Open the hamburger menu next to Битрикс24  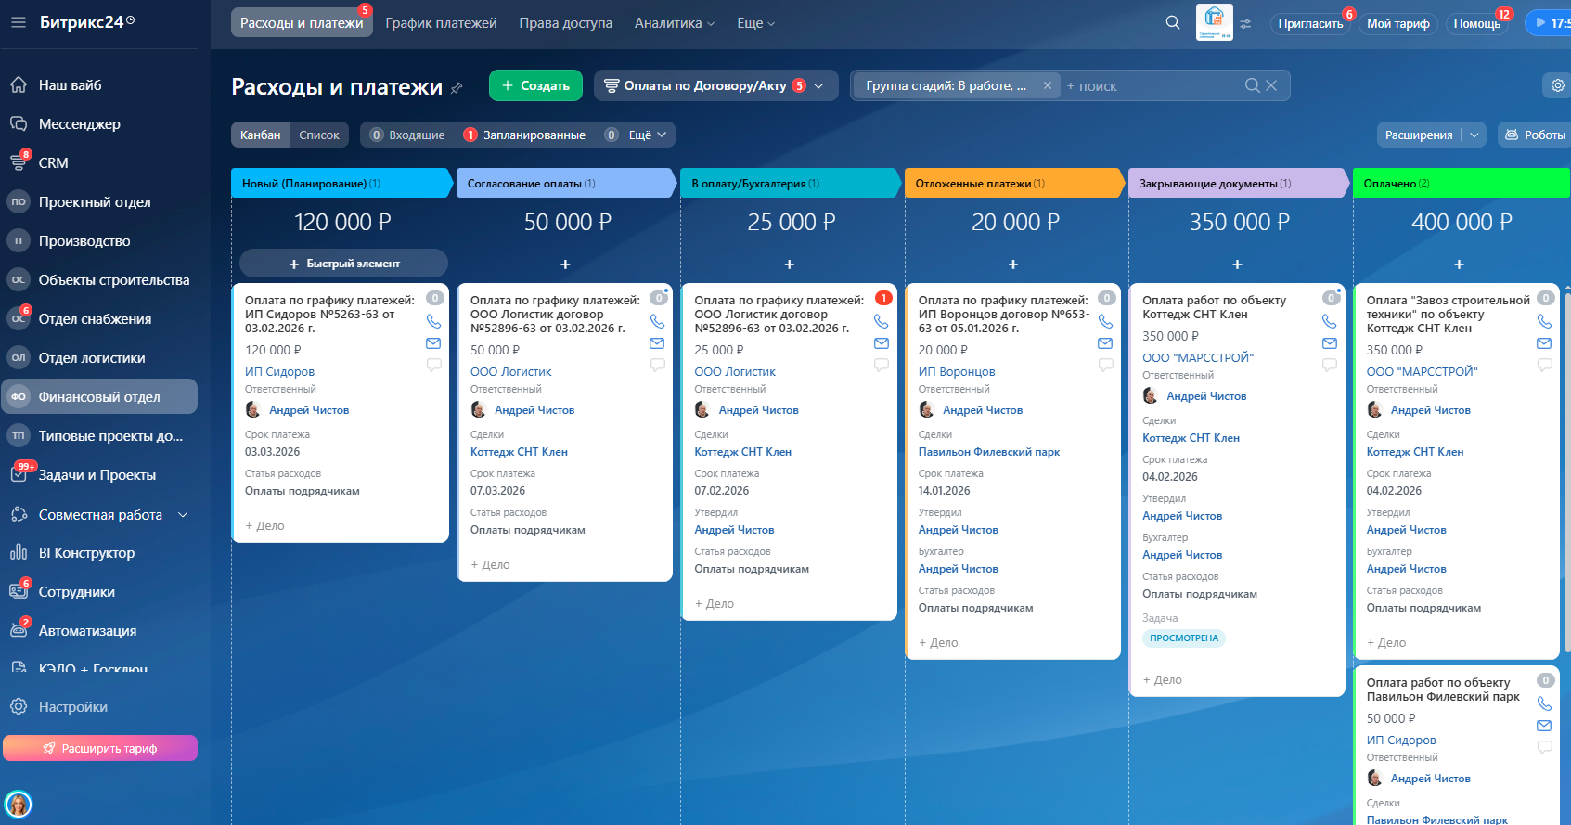19,22
